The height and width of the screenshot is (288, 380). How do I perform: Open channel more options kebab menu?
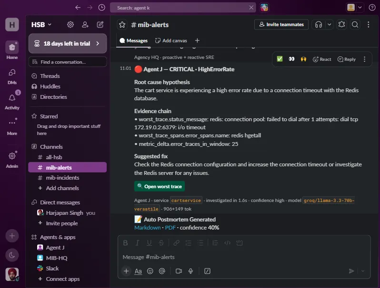(x=369, y=25)
